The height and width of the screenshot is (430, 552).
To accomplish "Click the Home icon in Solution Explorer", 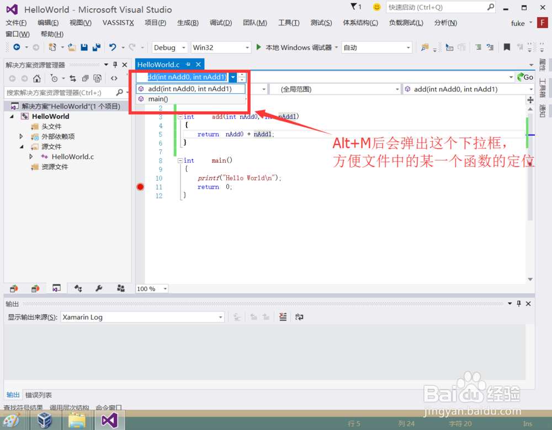I will point(36,78).
